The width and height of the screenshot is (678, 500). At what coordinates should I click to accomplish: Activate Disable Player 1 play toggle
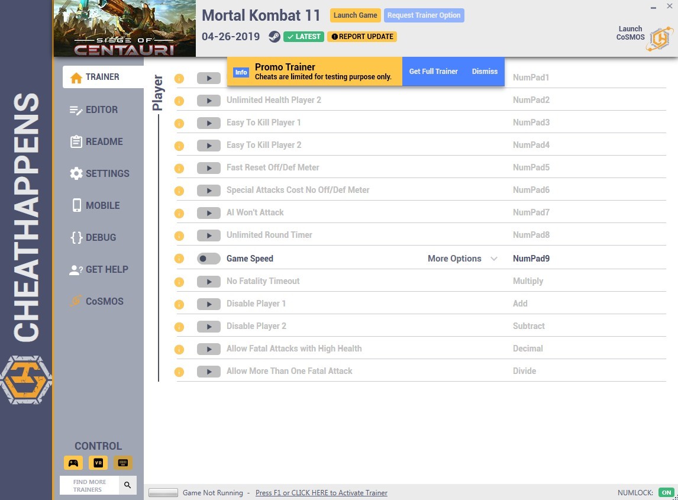tap(208, 305)
